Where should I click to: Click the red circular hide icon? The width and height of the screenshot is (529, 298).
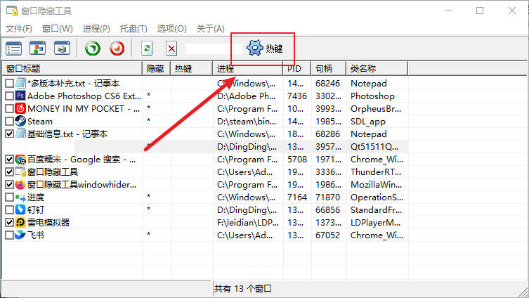pyautogui.click(x=117, y=48)
